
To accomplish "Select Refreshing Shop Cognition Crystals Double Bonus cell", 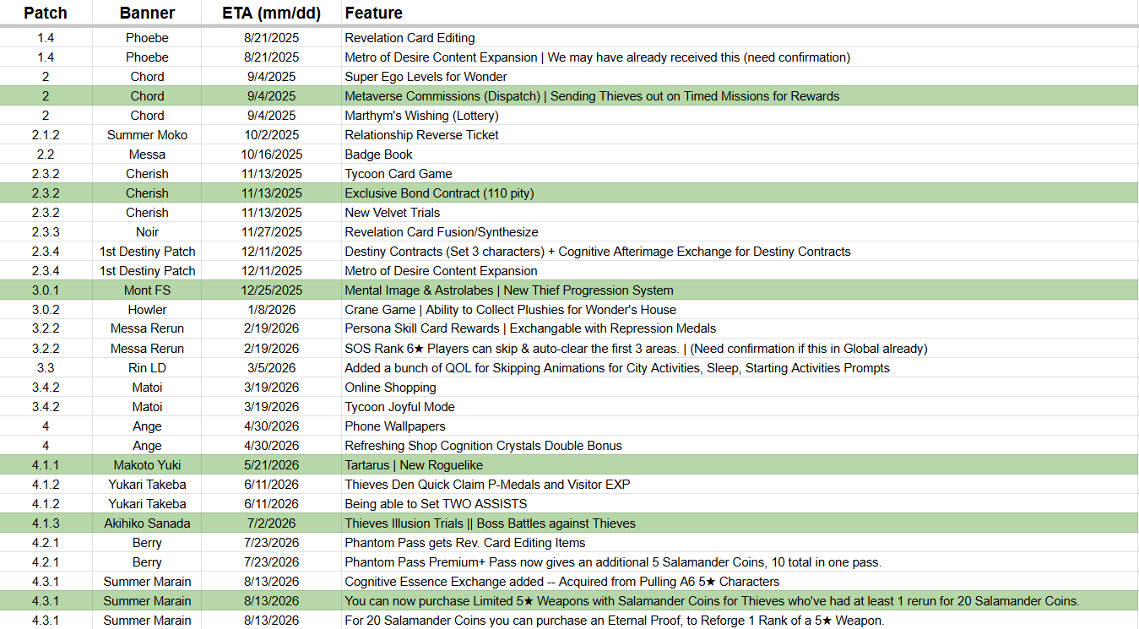I will tap(740, 446).
